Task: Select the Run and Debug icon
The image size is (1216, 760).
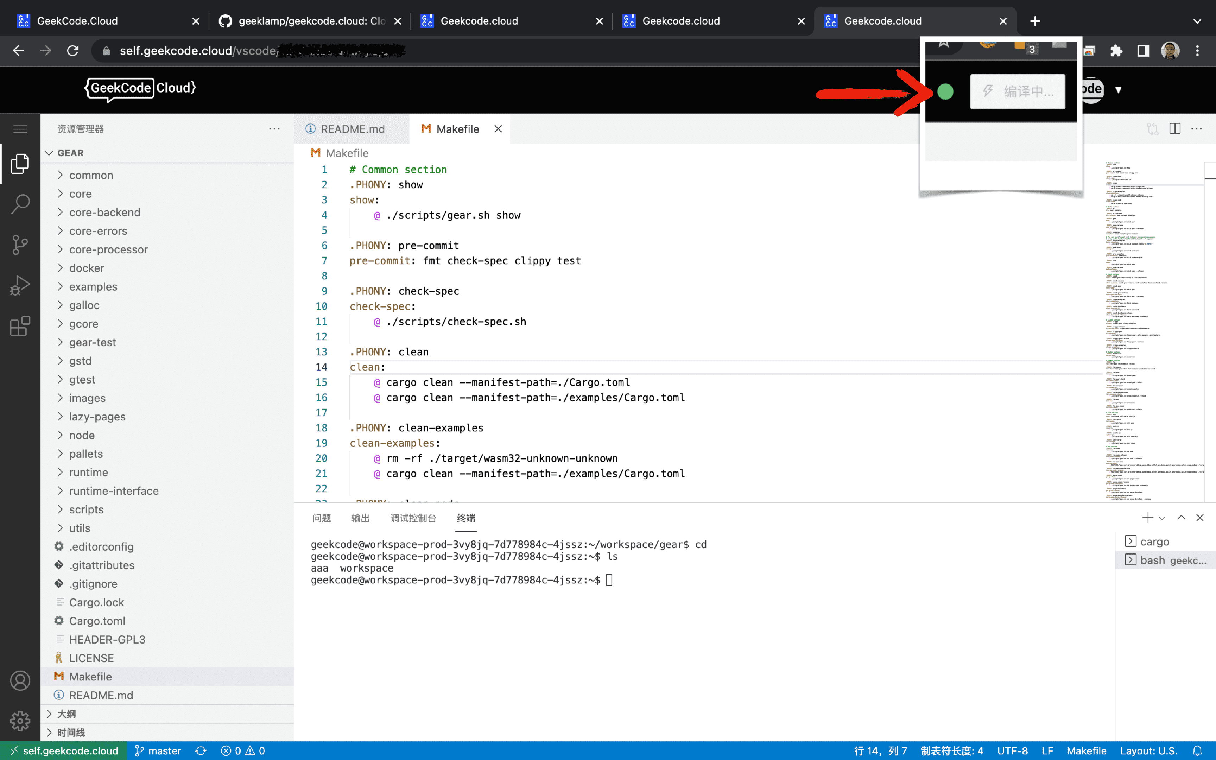Action: tap(20, 285)
